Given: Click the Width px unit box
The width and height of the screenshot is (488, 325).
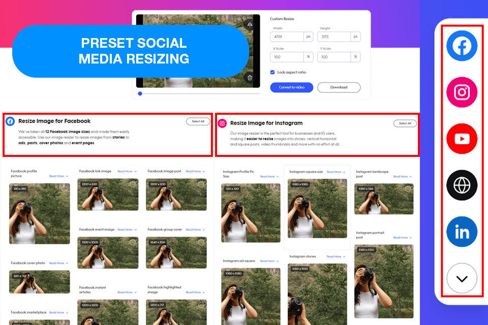Looking at the screenshot, I should pyautogui.click(x=309, y=37).
